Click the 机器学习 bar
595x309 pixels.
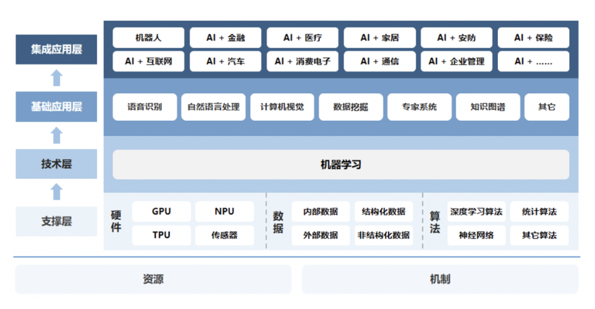[340, 165]
